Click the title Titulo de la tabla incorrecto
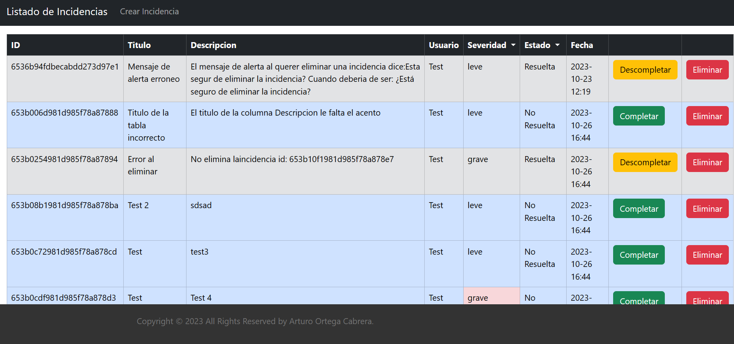This screenshot has width=734, height=344. 148,125
